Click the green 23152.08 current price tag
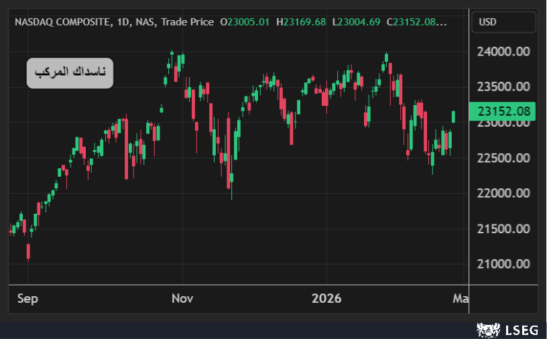Viewport: 547px width, 339px height. (503, 112)
